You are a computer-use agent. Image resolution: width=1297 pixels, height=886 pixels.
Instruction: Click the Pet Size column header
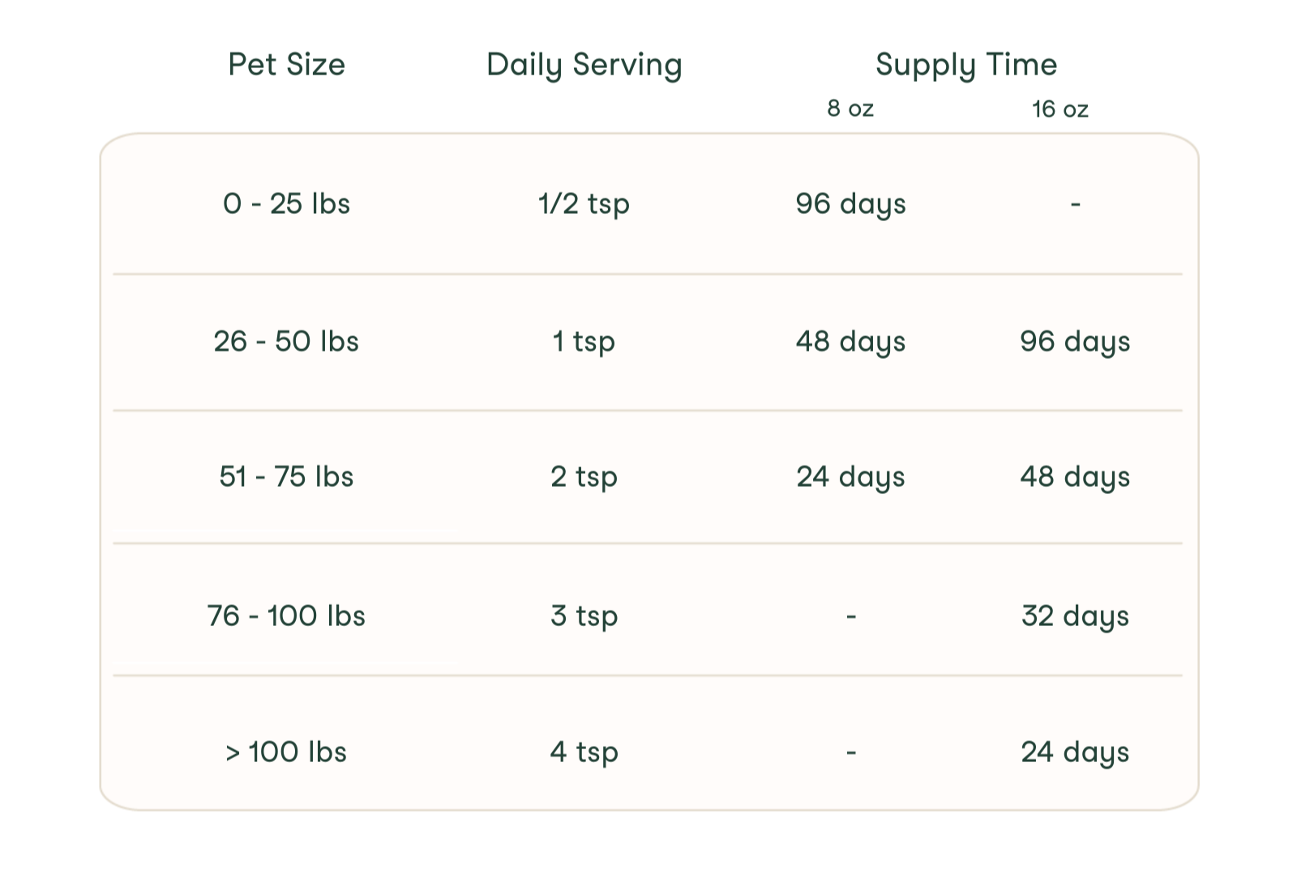(286, 65)
